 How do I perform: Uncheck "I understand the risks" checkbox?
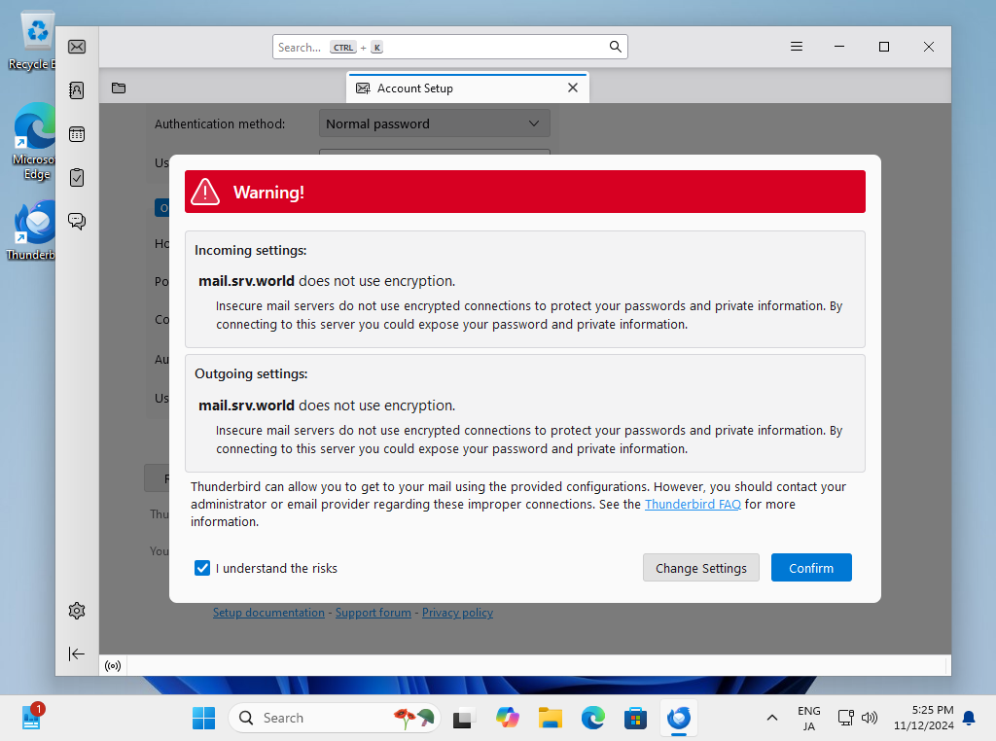(202, 568)
